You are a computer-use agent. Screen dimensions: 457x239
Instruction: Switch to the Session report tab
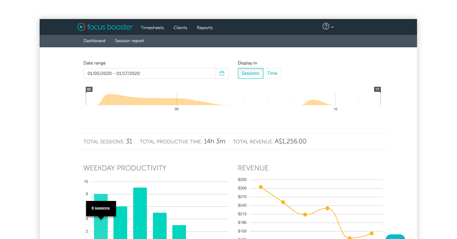pyautogui.click(x=129, y=41)
